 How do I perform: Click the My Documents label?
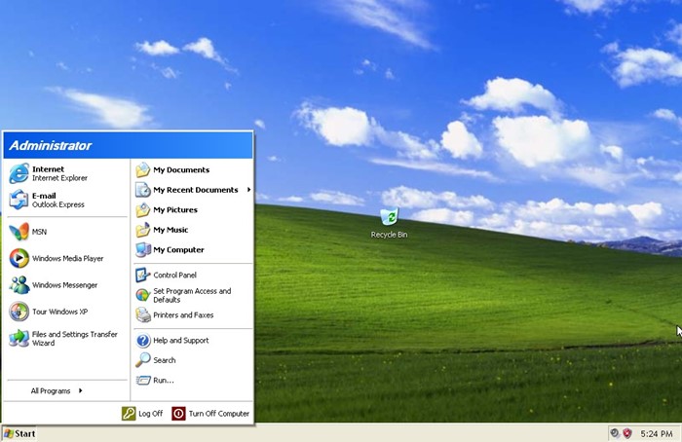181,170
